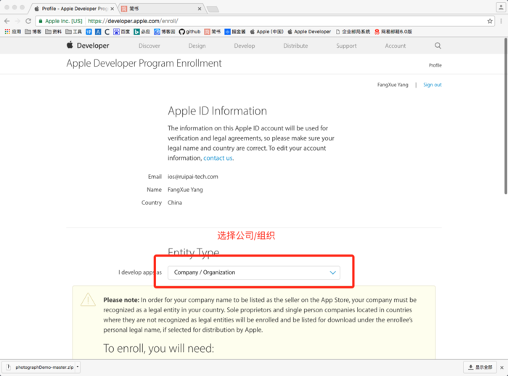Open the 掘金酱 bookmark
This screenshot has width=508, height=376.
235,32
